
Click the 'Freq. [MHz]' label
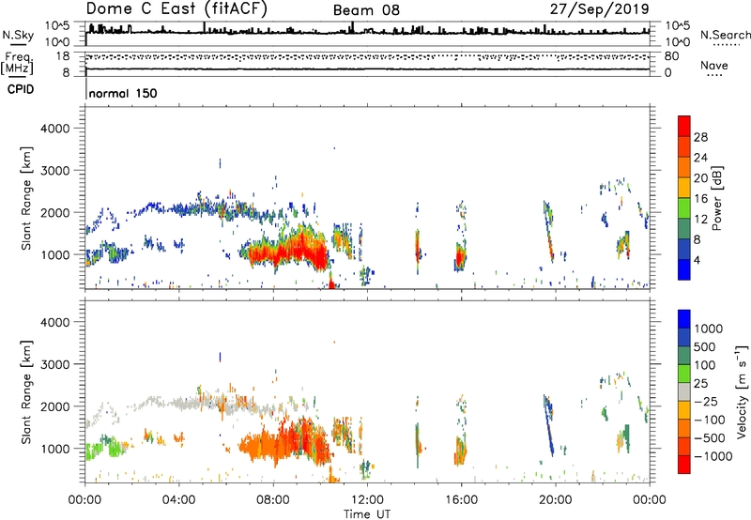click(17, 64)
